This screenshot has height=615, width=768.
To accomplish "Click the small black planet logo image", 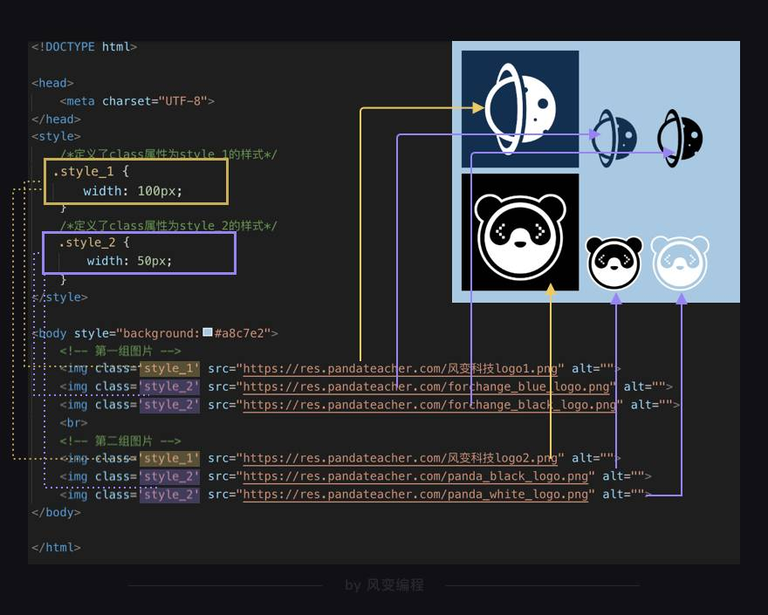I will (680, 138).
